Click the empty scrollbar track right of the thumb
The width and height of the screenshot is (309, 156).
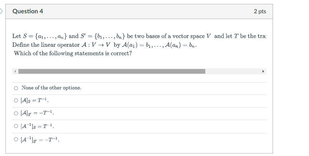[x=233, y=71]
